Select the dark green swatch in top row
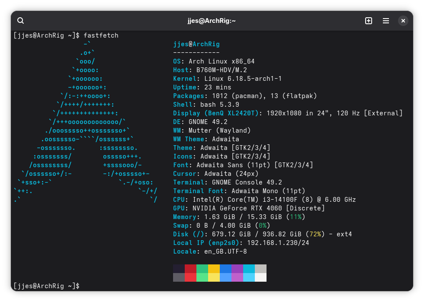 (x=202, y=269)
